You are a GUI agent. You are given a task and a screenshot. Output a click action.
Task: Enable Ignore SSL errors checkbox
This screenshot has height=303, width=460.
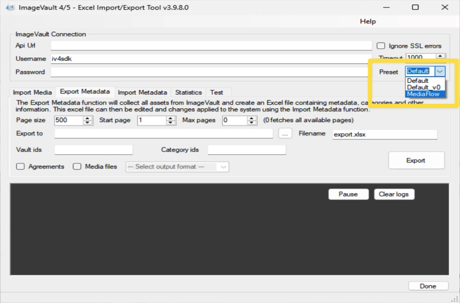(381, 46)
